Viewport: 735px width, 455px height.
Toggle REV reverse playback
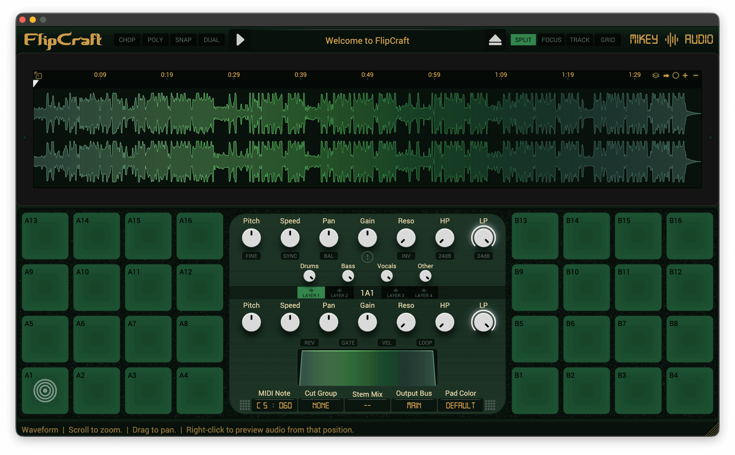point(309,343)
